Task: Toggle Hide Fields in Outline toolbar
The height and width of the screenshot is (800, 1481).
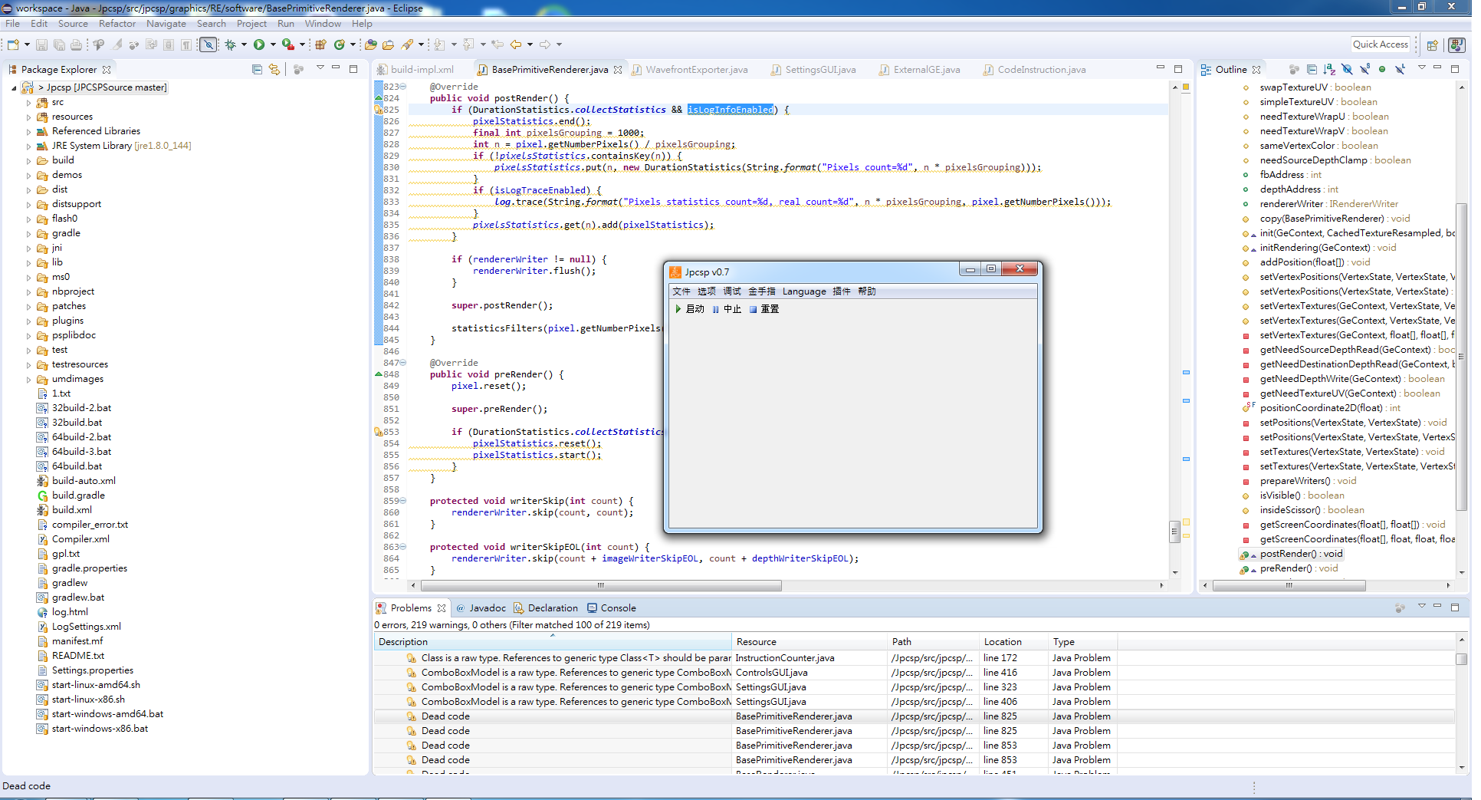Action: click(x=1347, y=70)
